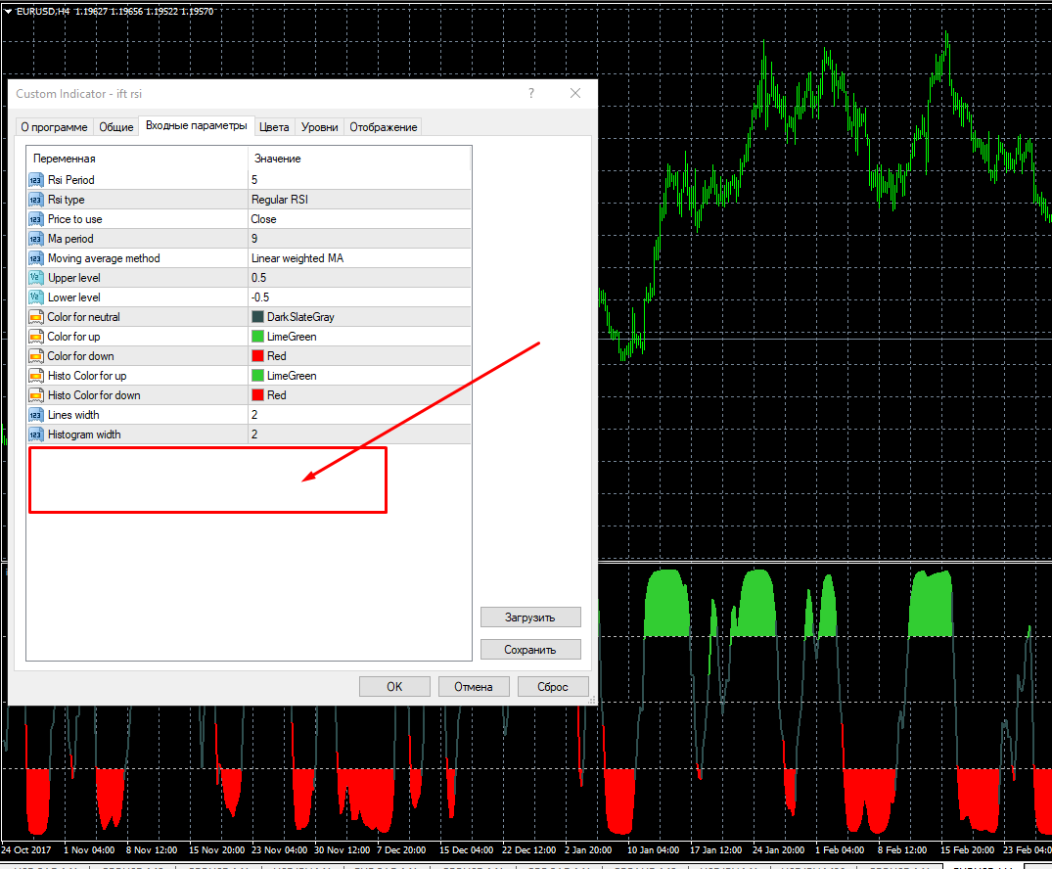
Task: Click the Upper level parameter icon
Action: click(x=36, y=278)
